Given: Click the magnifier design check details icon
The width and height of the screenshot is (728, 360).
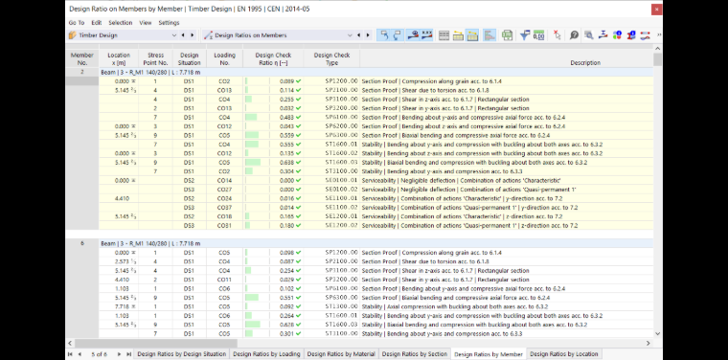Looking at the screenshot, I should point(589,35).
